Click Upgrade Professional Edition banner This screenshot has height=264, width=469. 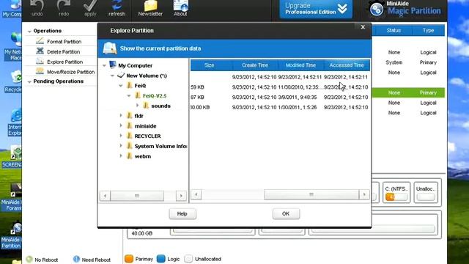point(316,9)
